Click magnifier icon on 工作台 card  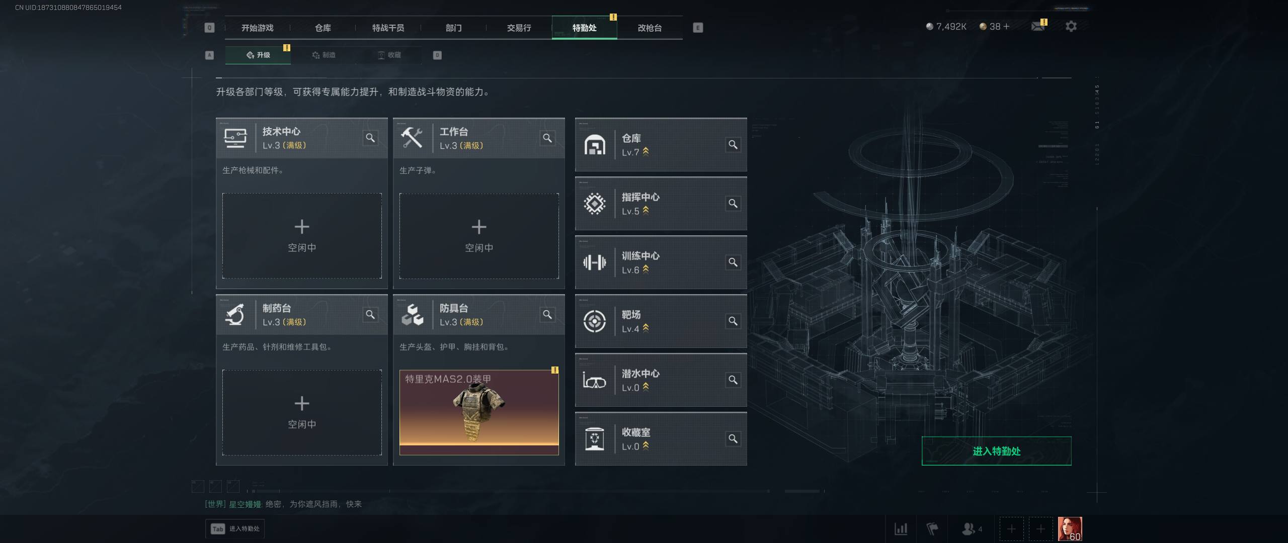(x=547, y=138)
